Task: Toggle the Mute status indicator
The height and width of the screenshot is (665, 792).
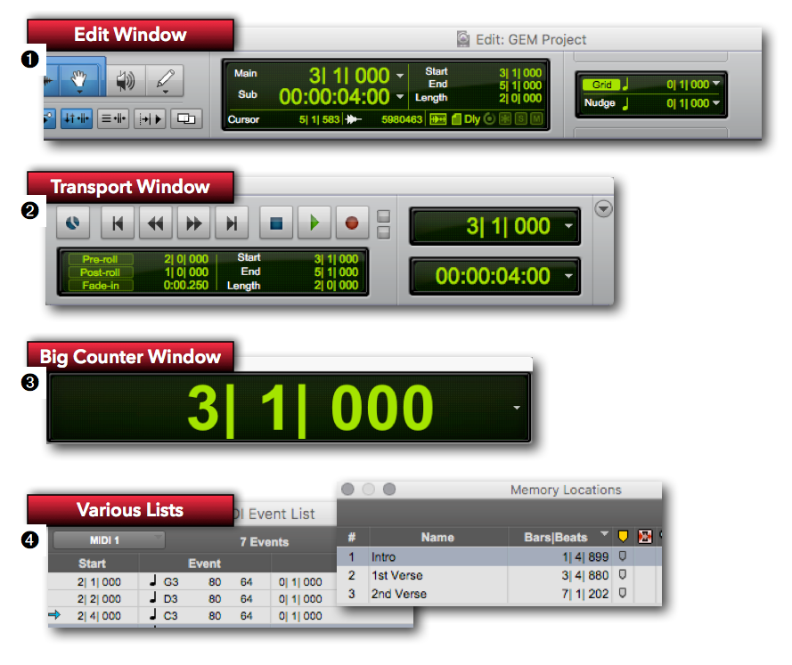Action: tap(537, 119)
